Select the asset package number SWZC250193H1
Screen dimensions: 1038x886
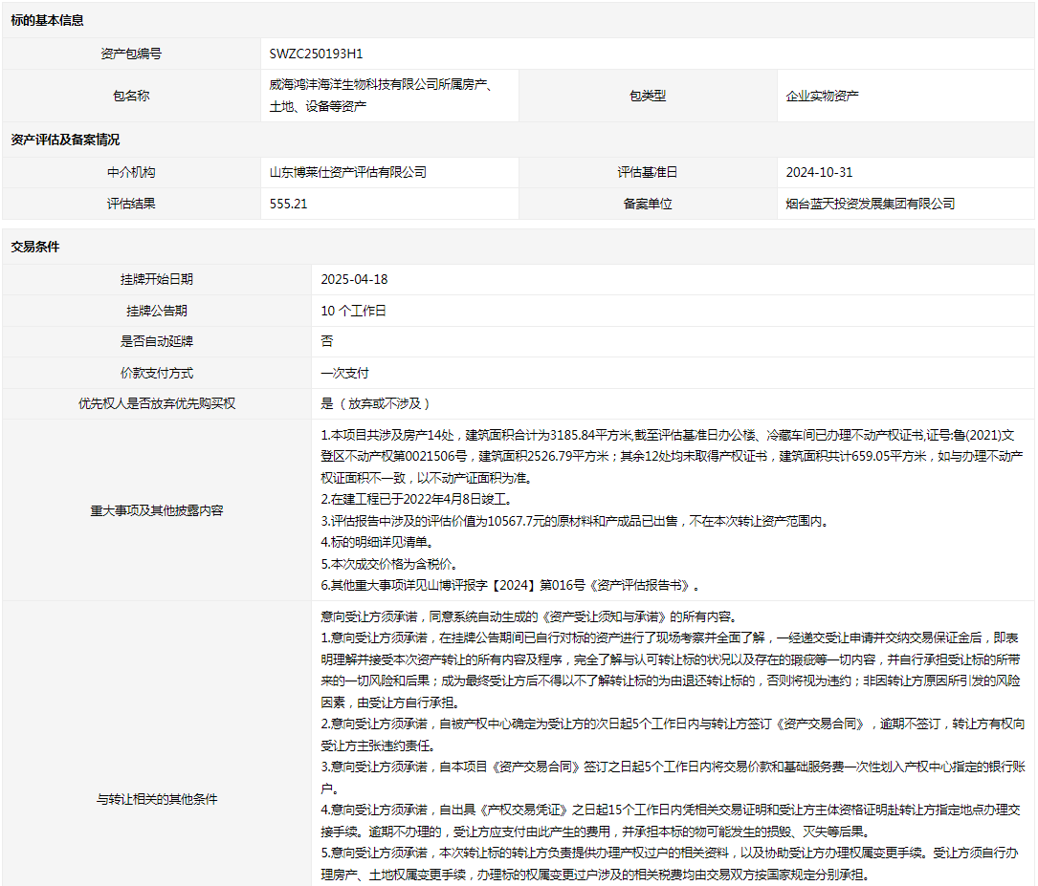coord(316,54)
